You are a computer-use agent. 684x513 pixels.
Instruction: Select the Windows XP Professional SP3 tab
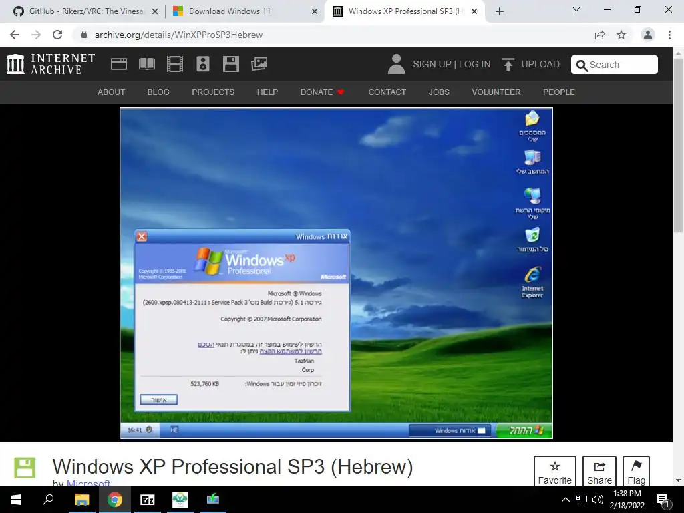click(403, 11)
